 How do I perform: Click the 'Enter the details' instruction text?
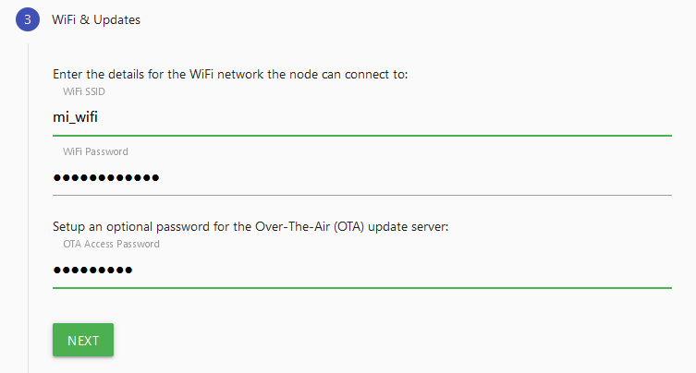click(x=230, y=75)
